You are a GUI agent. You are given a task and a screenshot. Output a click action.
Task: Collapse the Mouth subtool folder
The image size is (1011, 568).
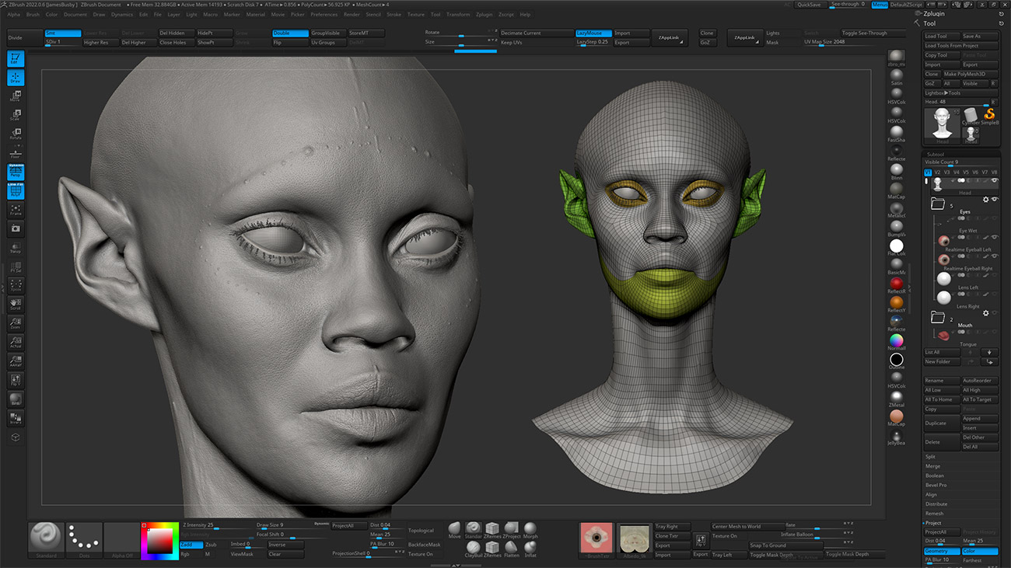tap(939, 318)
